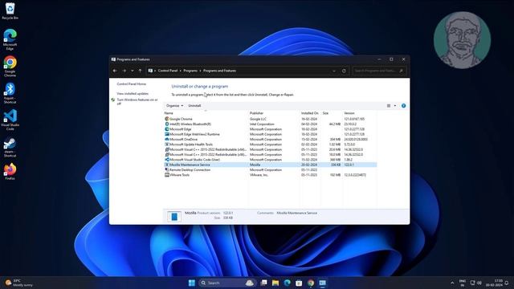Select VMware Tools in the program list
The image size is (514, 289).
pyautogui.click(x=270, y=175)
